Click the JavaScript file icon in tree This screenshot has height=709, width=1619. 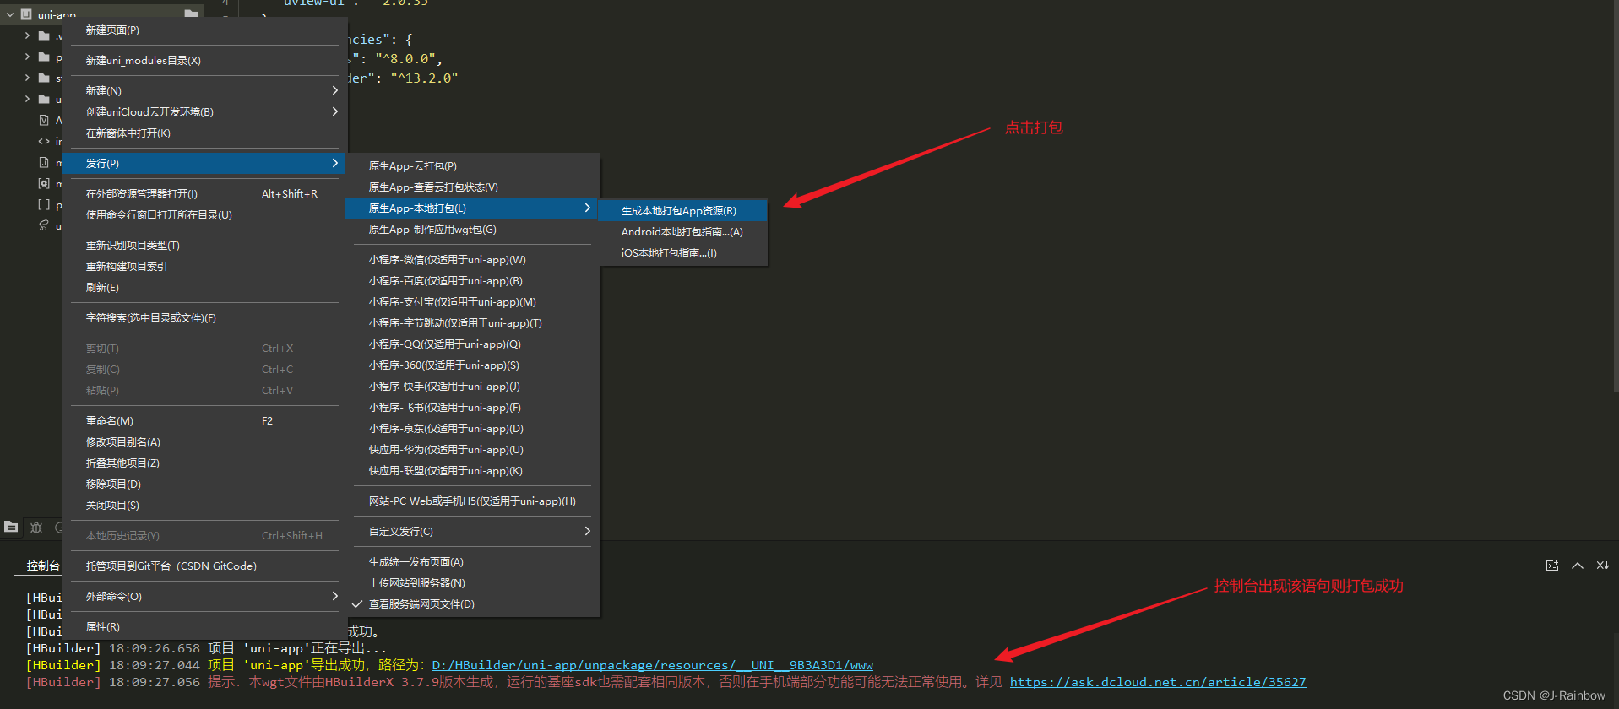click(x=44, y=162)
